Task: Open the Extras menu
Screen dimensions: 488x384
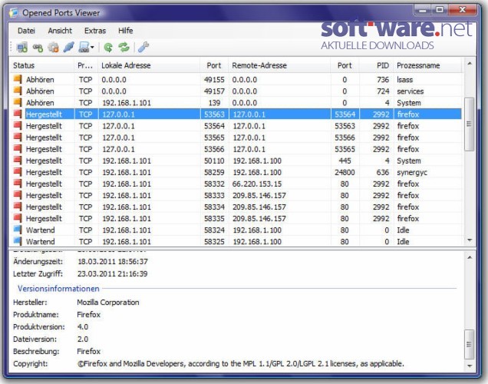Action: click(95, 31)
